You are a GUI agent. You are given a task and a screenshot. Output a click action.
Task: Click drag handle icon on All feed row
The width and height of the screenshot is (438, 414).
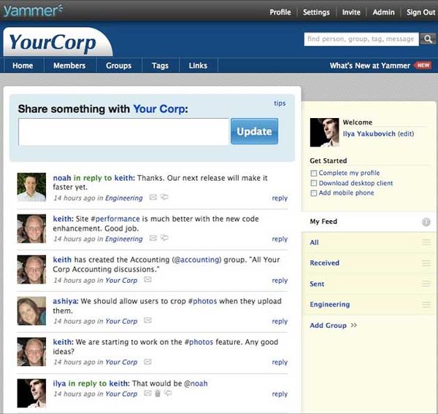pyautogui.click(x=426, y=242)
